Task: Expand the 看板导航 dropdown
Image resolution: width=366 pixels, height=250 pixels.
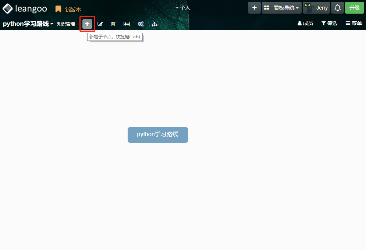Action: point(286,8)
